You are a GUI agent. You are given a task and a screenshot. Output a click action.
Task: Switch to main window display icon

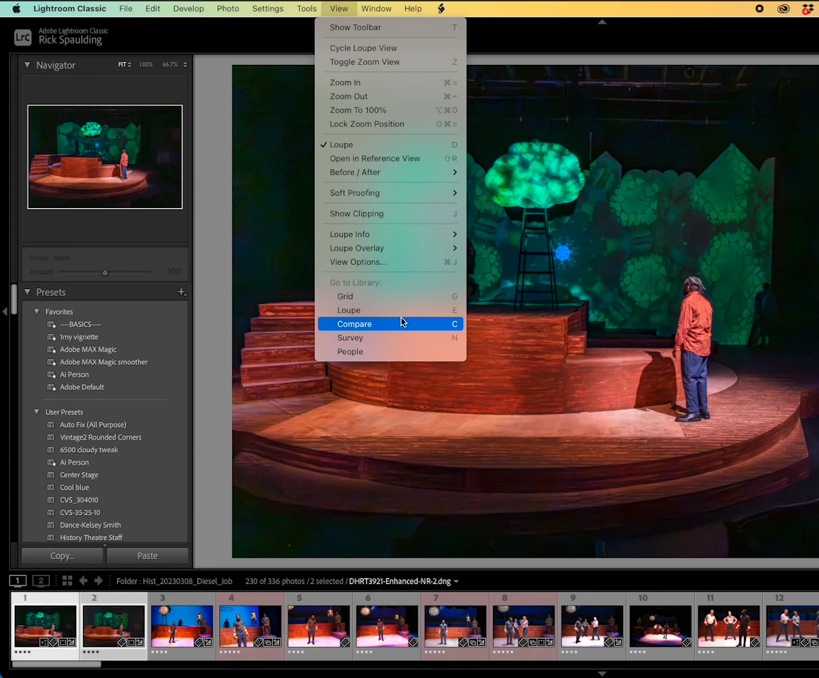[18, 581]
